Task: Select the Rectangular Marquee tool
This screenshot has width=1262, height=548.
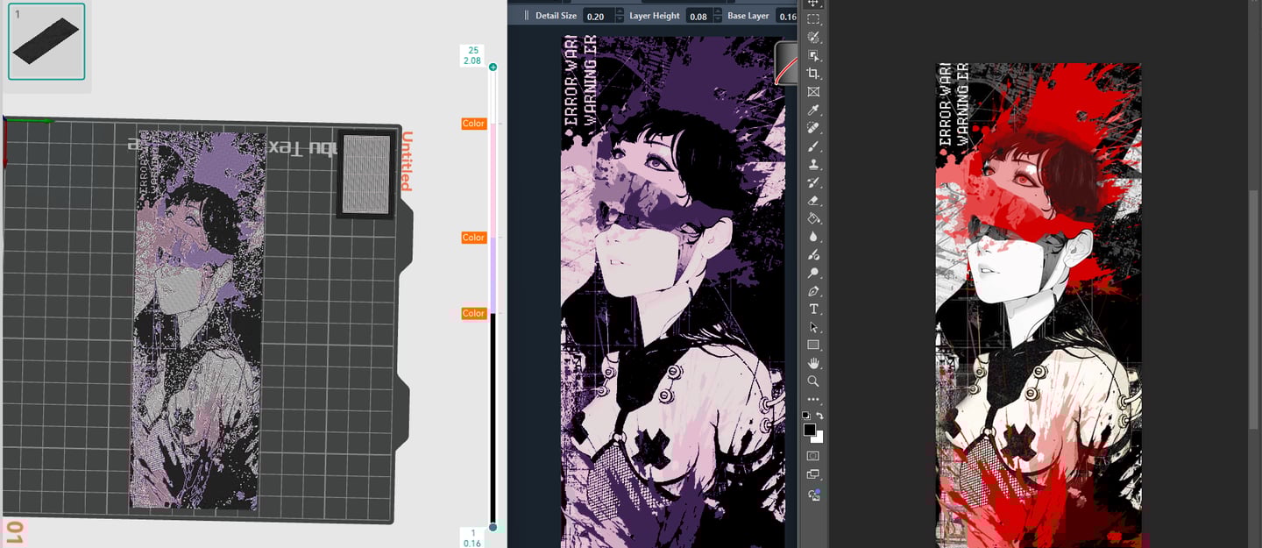Action: 813,19
